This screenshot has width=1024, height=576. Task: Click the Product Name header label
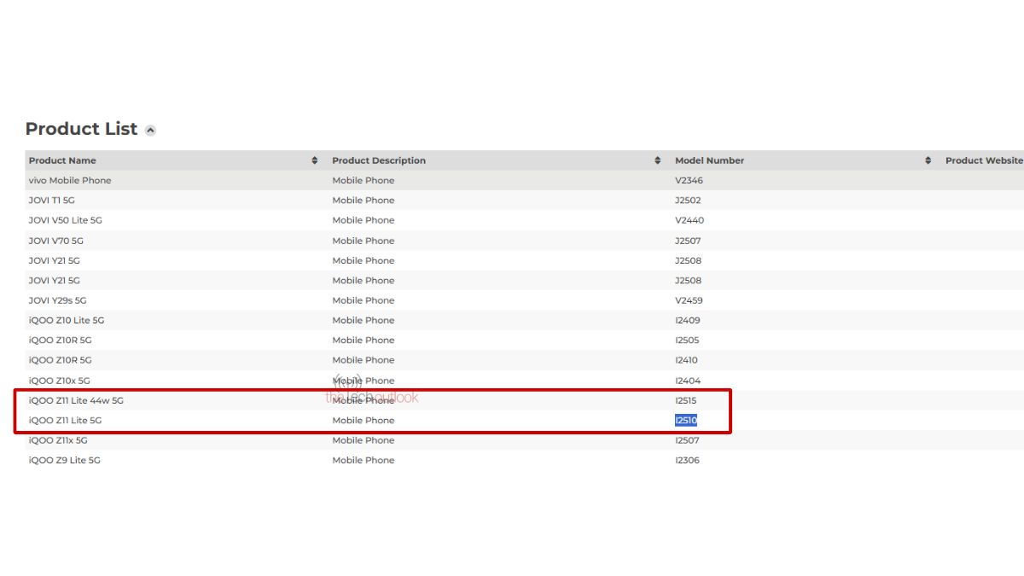pos(62,160)
